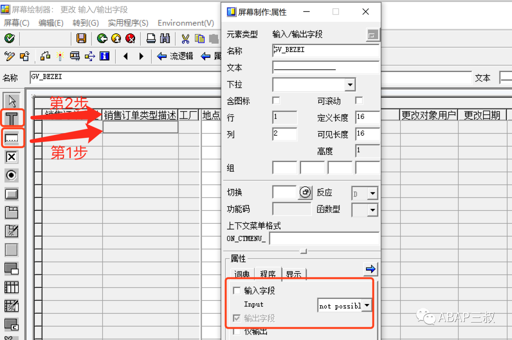Select the Pushbutton element tool
512x340 pixels.
click(11, 194)
